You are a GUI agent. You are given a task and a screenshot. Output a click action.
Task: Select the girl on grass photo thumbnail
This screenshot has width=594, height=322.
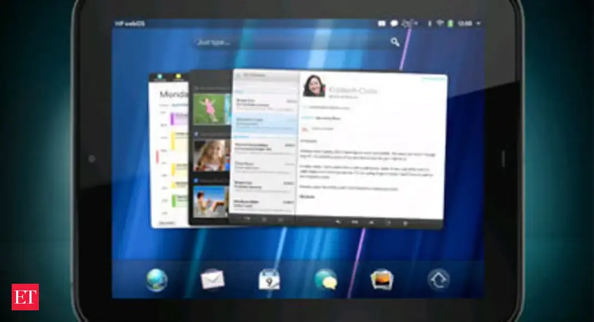click(211, 109)
